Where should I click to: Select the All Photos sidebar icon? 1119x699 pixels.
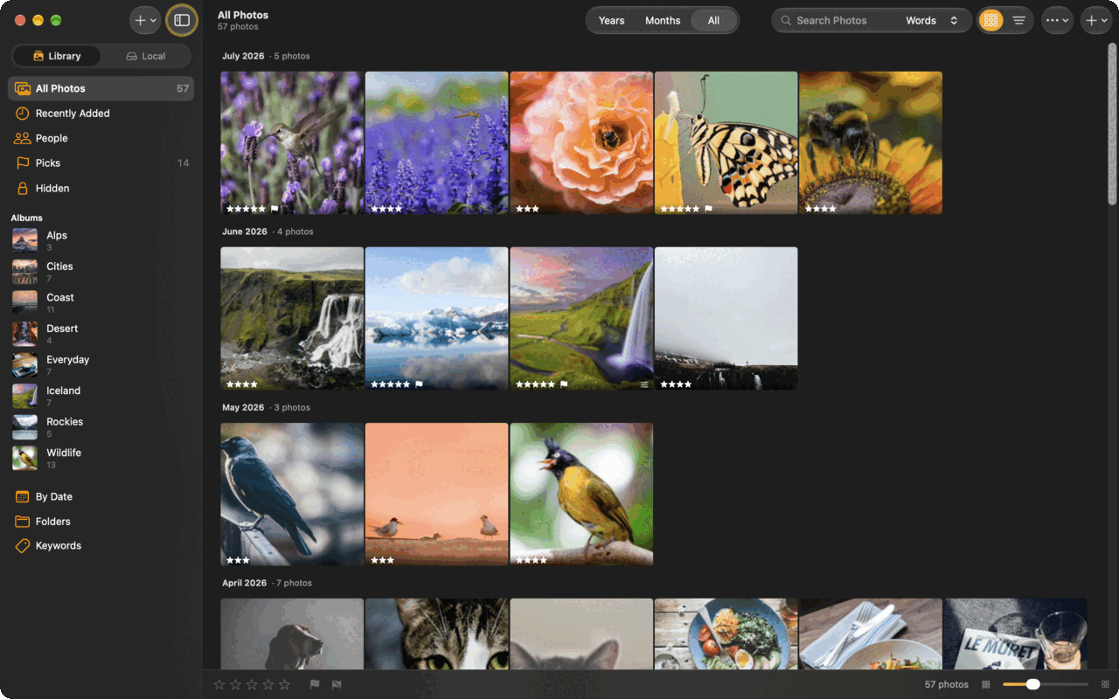click(23, 88)
